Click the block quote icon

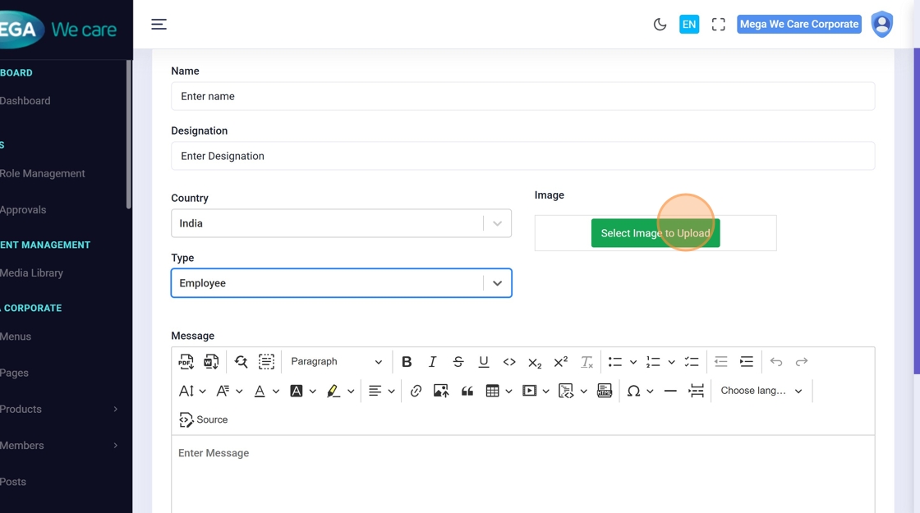[467, 391]
